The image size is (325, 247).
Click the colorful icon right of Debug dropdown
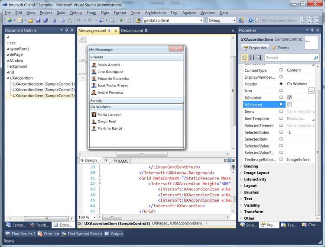tap(241, 20)
